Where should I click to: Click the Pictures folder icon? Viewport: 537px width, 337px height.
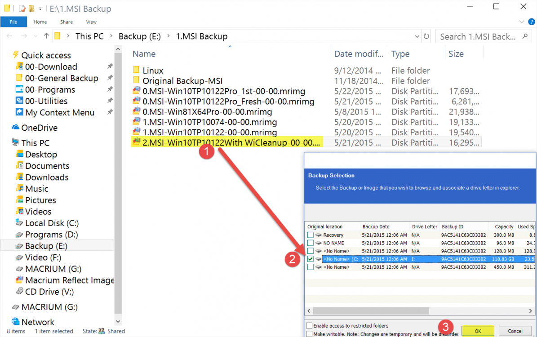pyautogui.click(x=19, y=200)
